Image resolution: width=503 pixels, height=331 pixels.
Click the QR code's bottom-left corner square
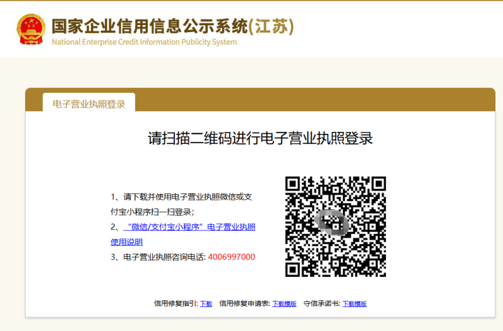pos(293,269)
